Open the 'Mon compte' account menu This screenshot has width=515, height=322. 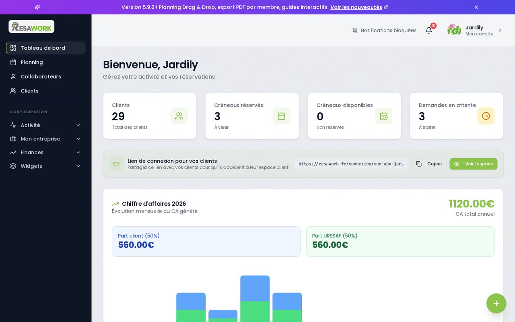tap(475, 30)
